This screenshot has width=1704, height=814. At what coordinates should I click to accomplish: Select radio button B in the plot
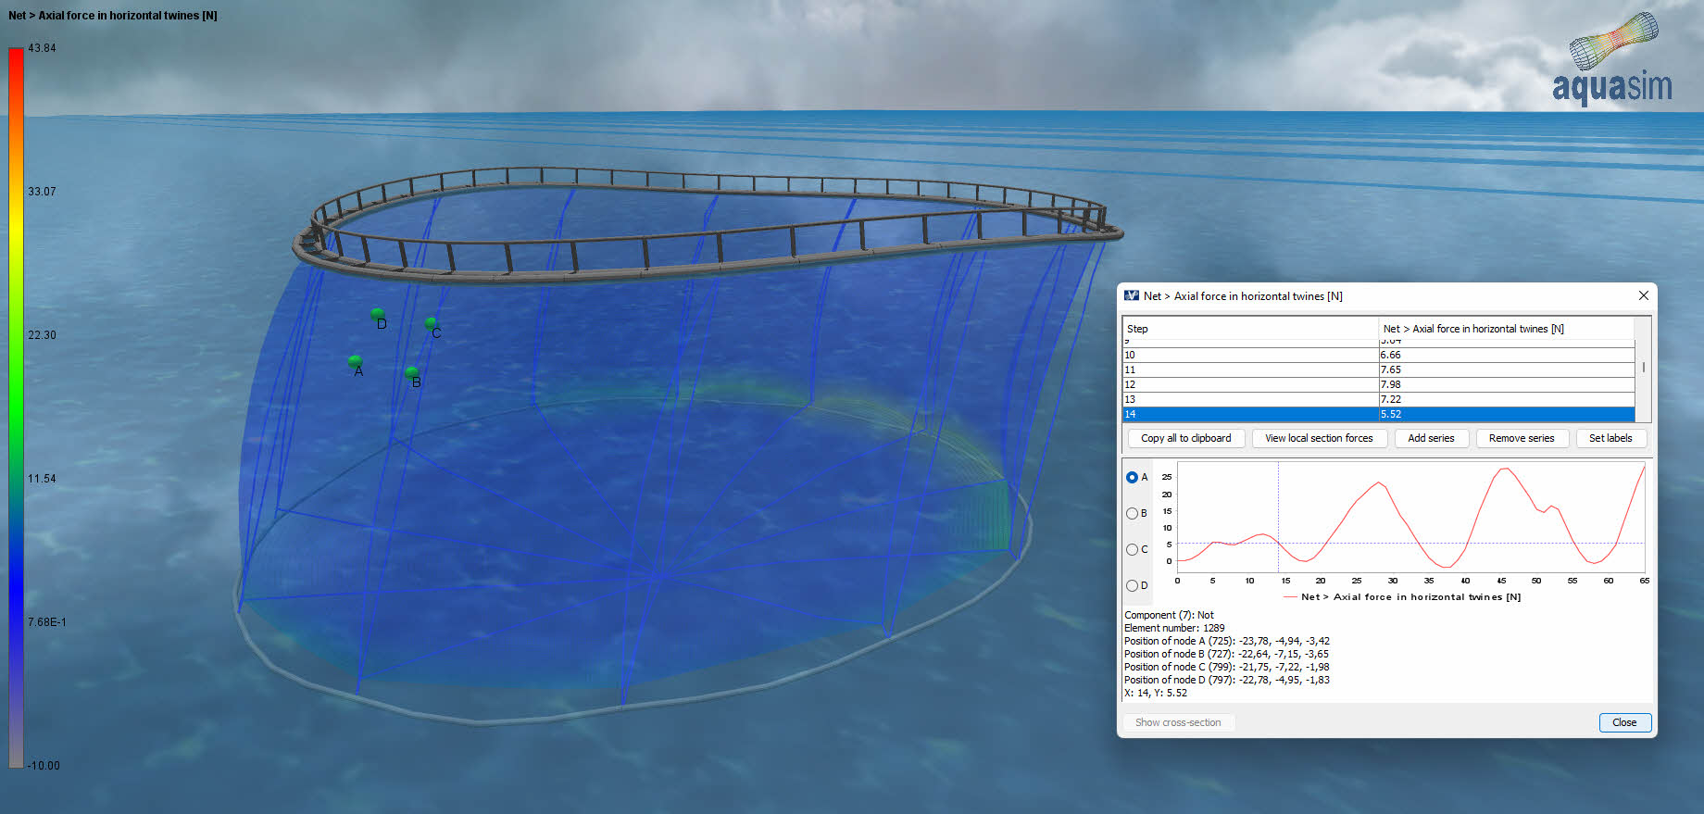pyautogui.click(x=1132, y=513)
